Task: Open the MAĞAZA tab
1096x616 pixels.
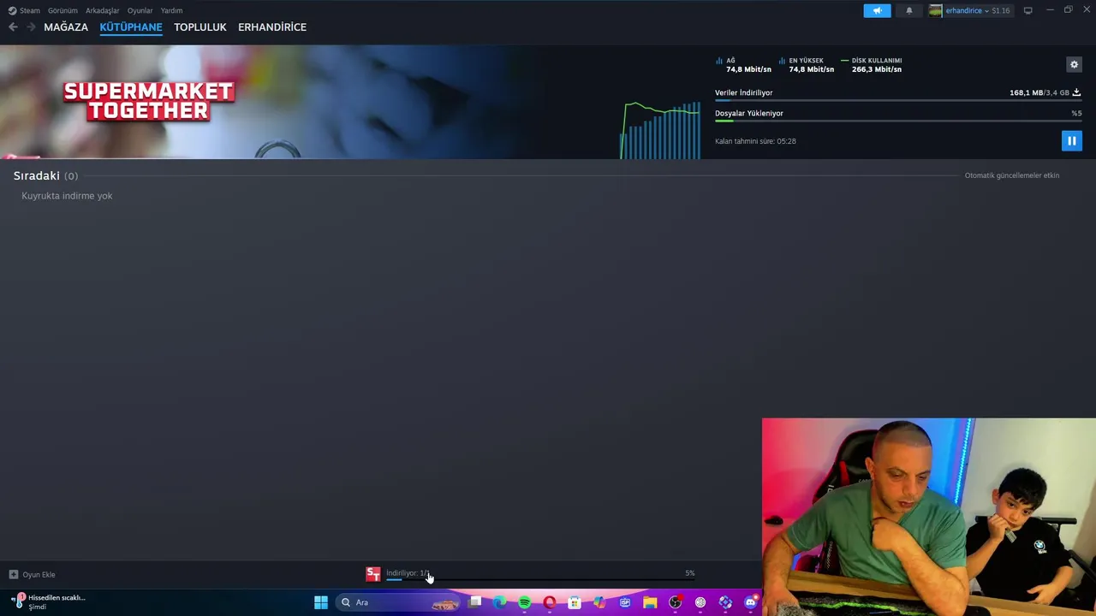Action: coord(66,27)
